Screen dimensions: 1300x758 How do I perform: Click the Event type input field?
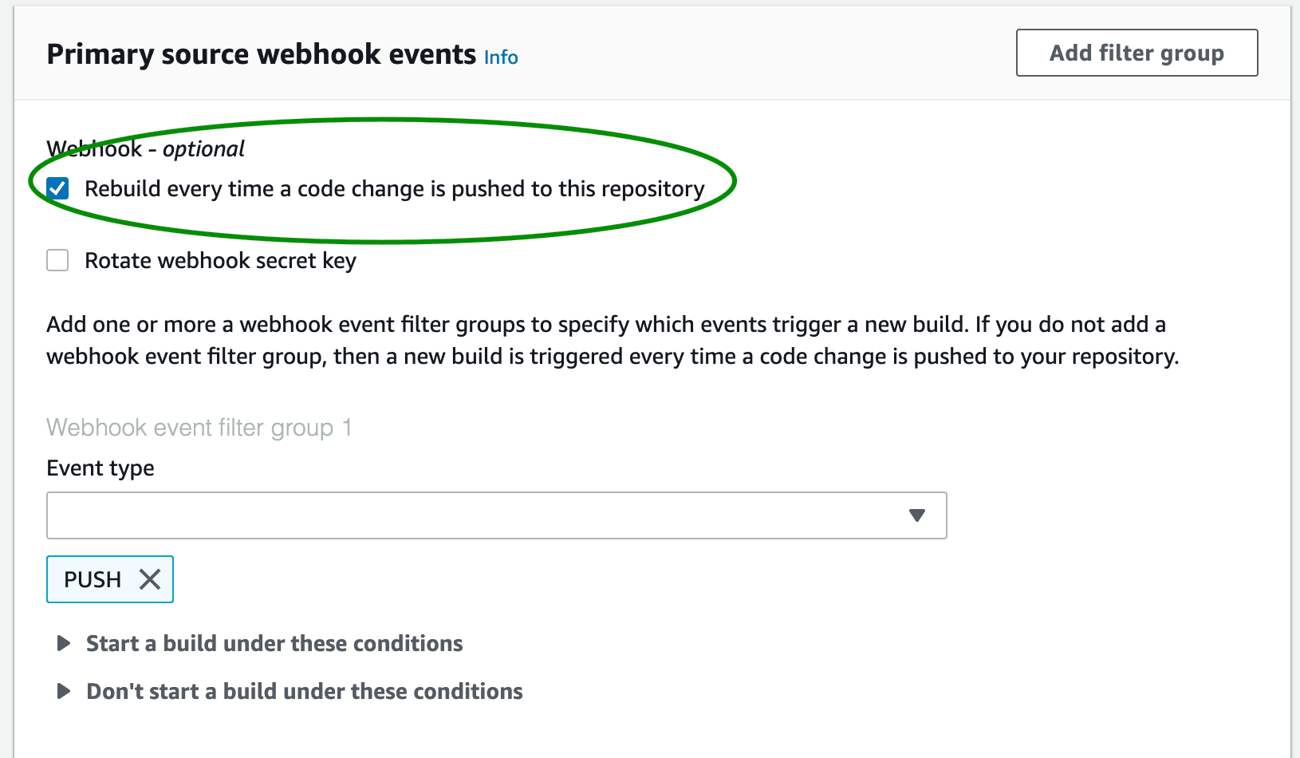(x=479, y=515)
